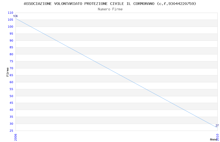Screen dimensions: 220x142
Task: Select the data label 106
Action: click(15, 16)
